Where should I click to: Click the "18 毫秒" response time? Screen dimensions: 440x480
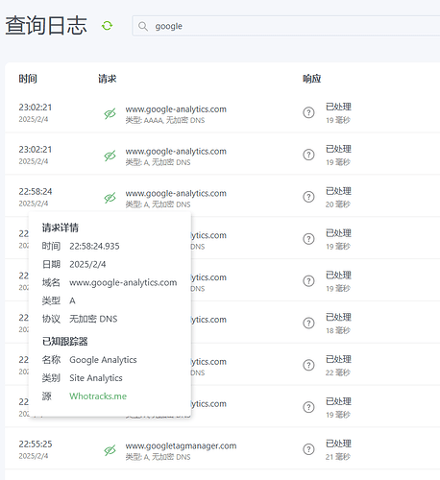(338, 330)
